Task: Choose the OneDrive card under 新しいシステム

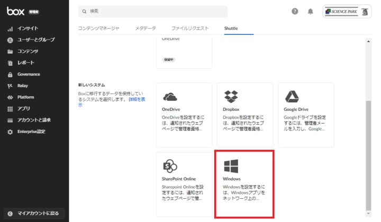Action: (x=184, y=114)
